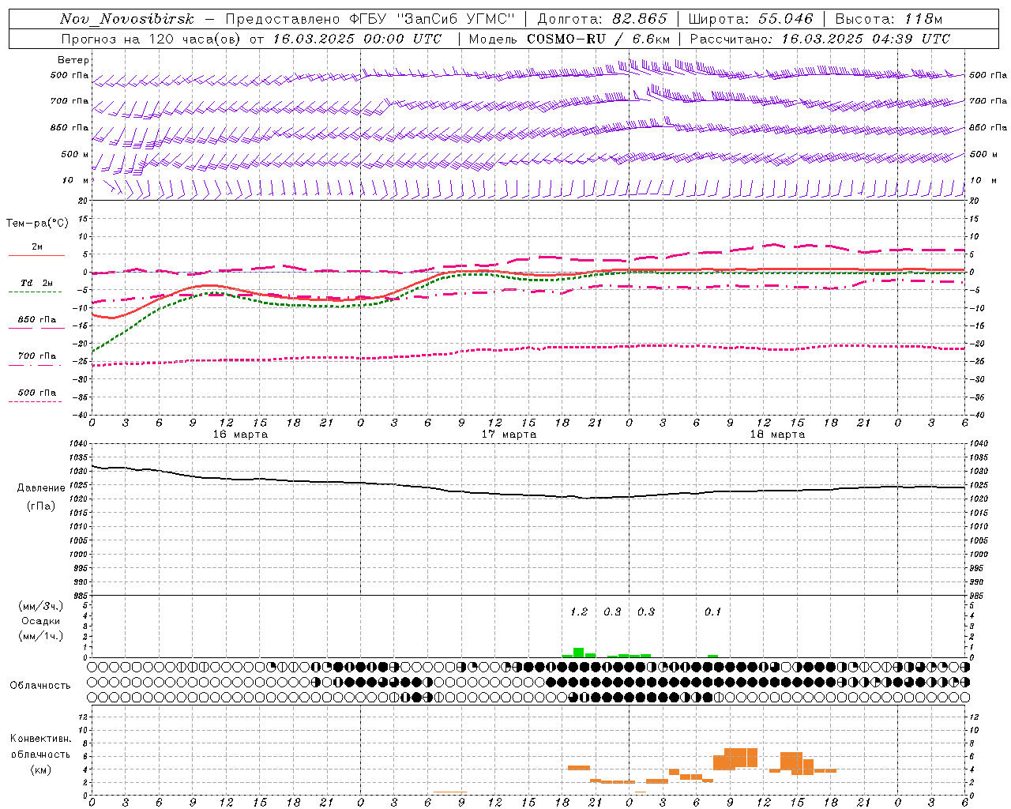Click the '700 гПа' temperature legend entry
Viewport: 1011px width, 809px height.
(x=37, y=356)
